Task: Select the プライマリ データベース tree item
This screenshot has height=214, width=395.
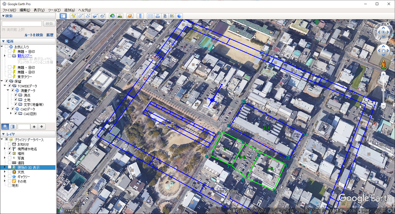Action: tap(29, 140)
